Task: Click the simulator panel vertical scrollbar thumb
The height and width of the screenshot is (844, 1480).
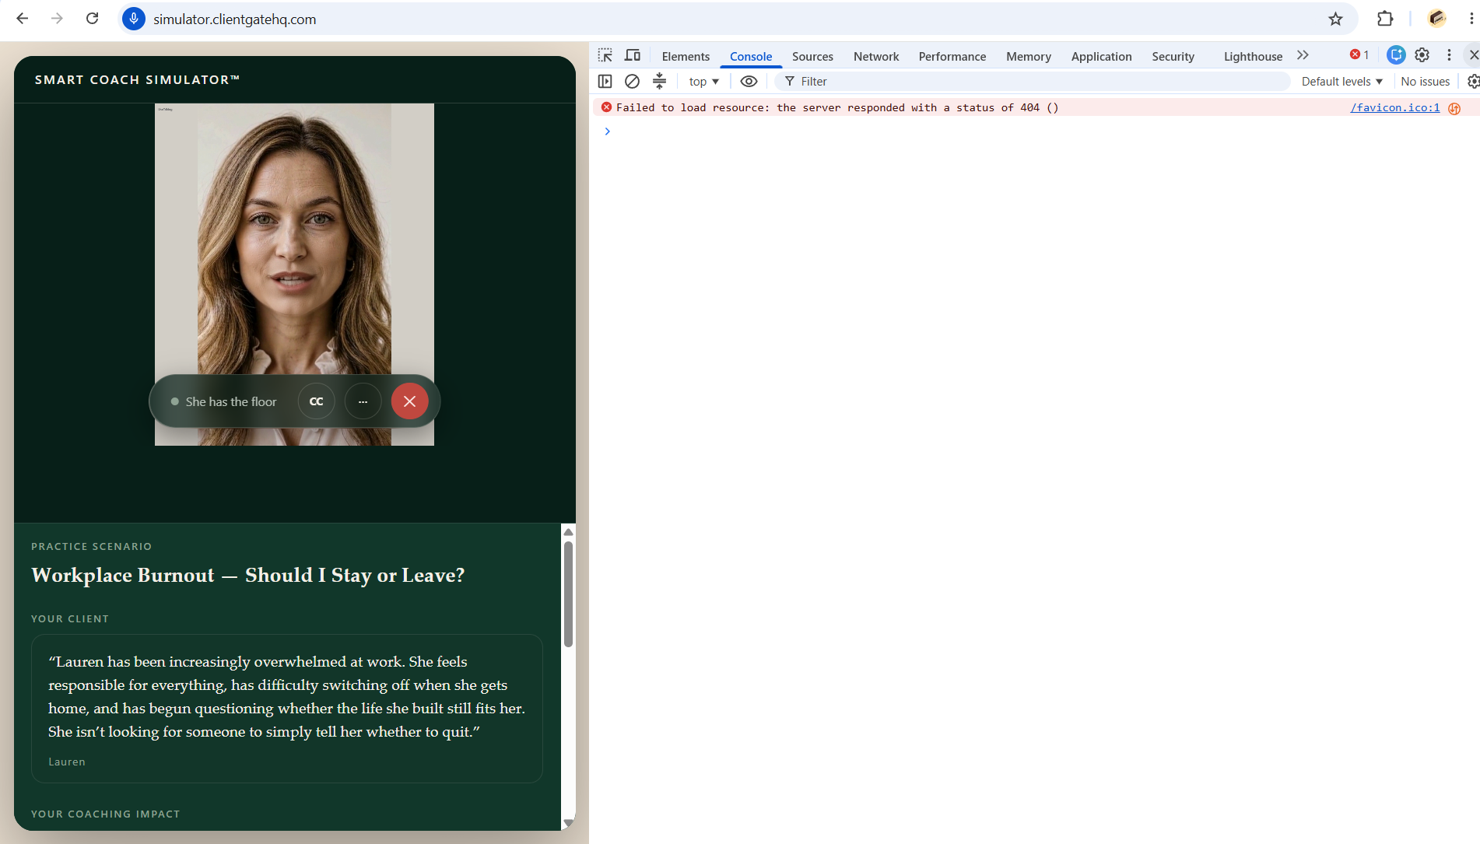Action: [x=568, y=594]
